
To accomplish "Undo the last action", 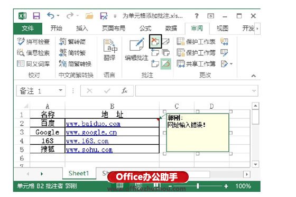I will click(x=51, y=16).
